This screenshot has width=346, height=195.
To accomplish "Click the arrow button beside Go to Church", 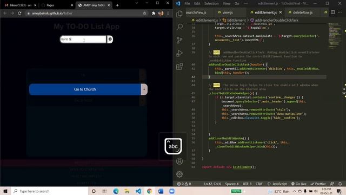I will [144, 89].
